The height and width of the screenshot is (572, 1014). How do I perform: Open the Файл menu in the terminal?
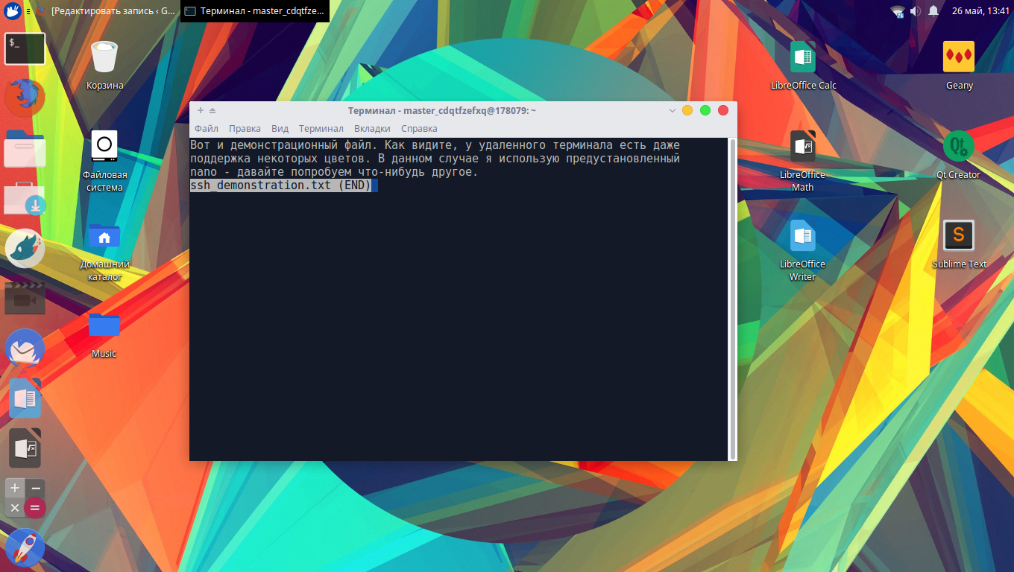(207, 129)
